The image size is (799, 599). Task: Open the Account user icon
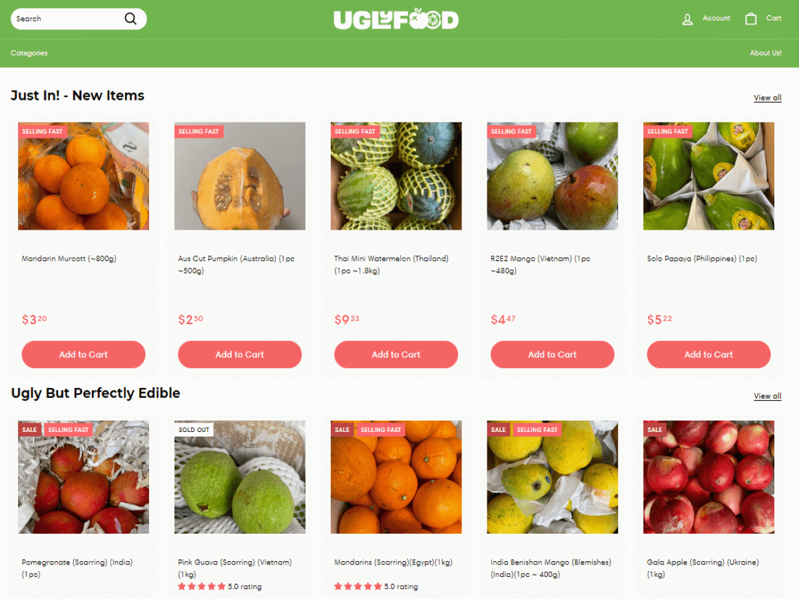[x=688, y=19]
